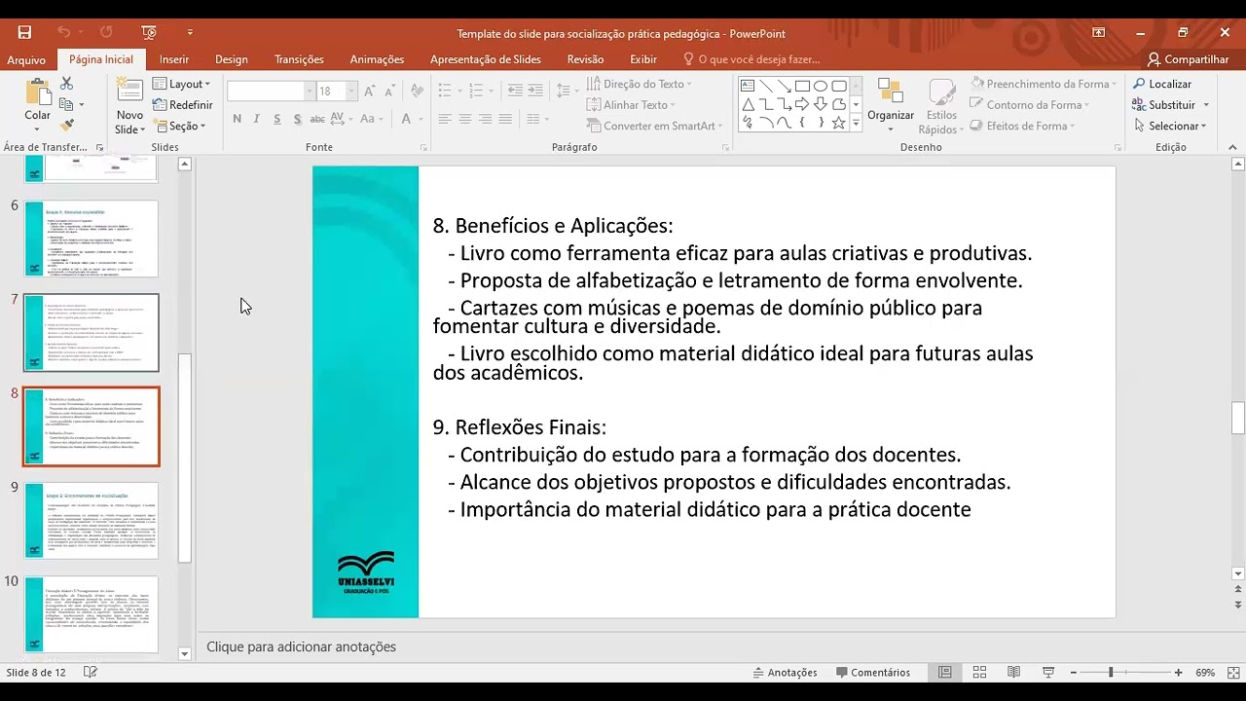Select the triangle shape in gallery
This screenshot has width=1246, height=701.
click(x=748, y=104)
